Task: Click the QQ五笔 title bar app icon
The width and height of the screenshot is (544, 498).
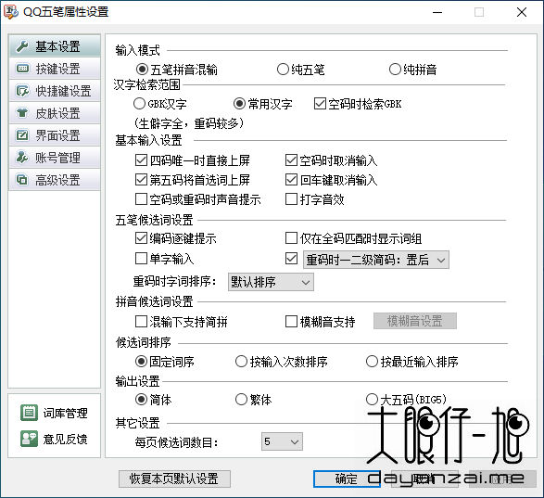Action: tap(10, 12)
